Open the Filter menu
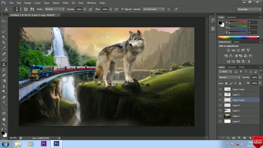263x148 pixels. [65, 3]
